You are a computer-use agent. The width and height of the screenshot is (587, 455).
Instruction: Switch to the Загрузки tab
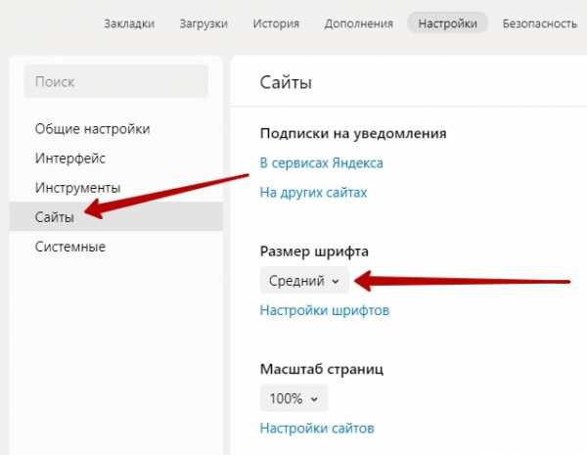coord(203,23)
